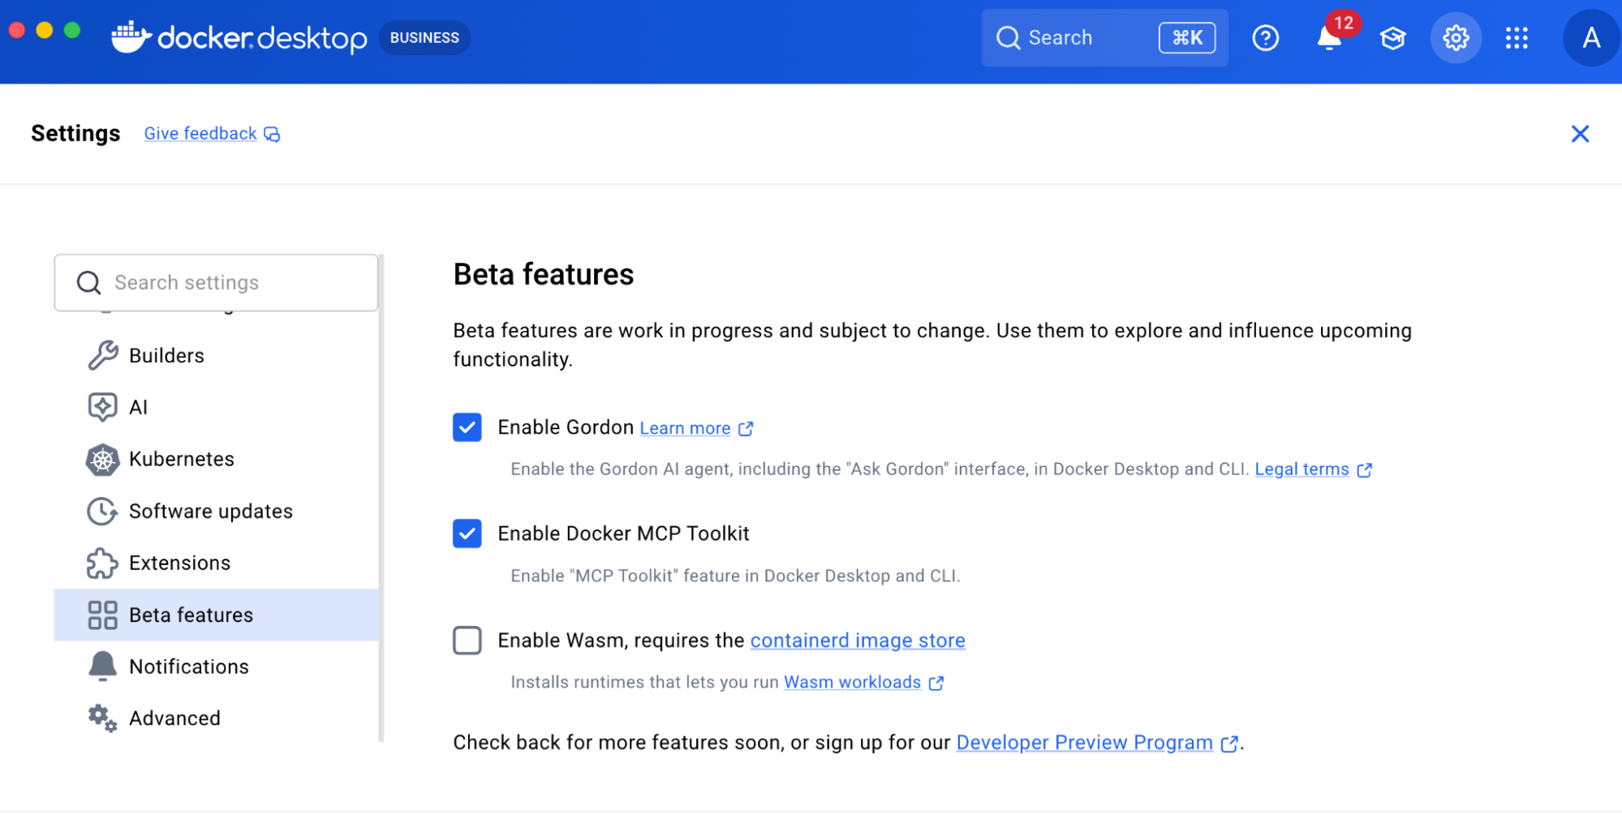Open the apps grid launcher icon
Screen dimensions: 1622x823
(x=1516, y=38)
